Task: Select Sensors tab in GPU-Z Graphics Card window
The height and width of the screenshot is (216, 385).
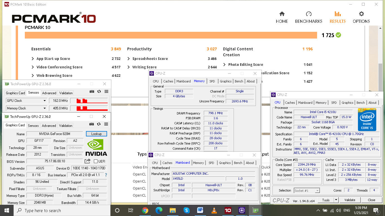Action: tap(33, 126)
